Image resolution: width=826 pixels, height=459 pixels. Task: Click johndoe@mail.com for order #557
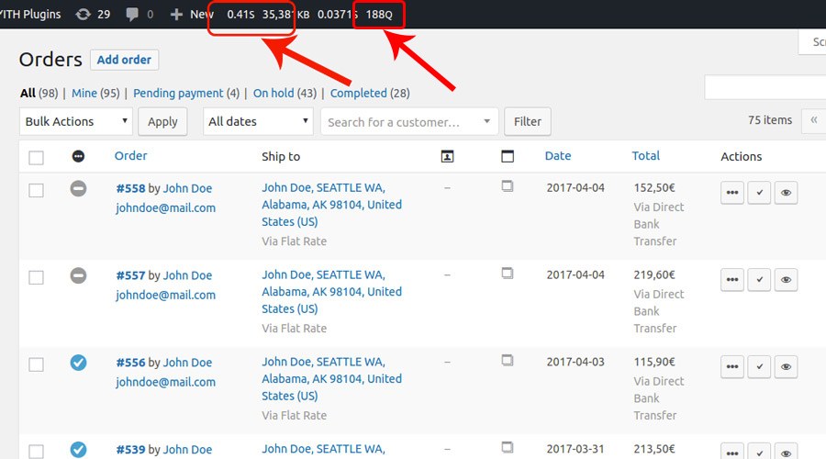165,295
